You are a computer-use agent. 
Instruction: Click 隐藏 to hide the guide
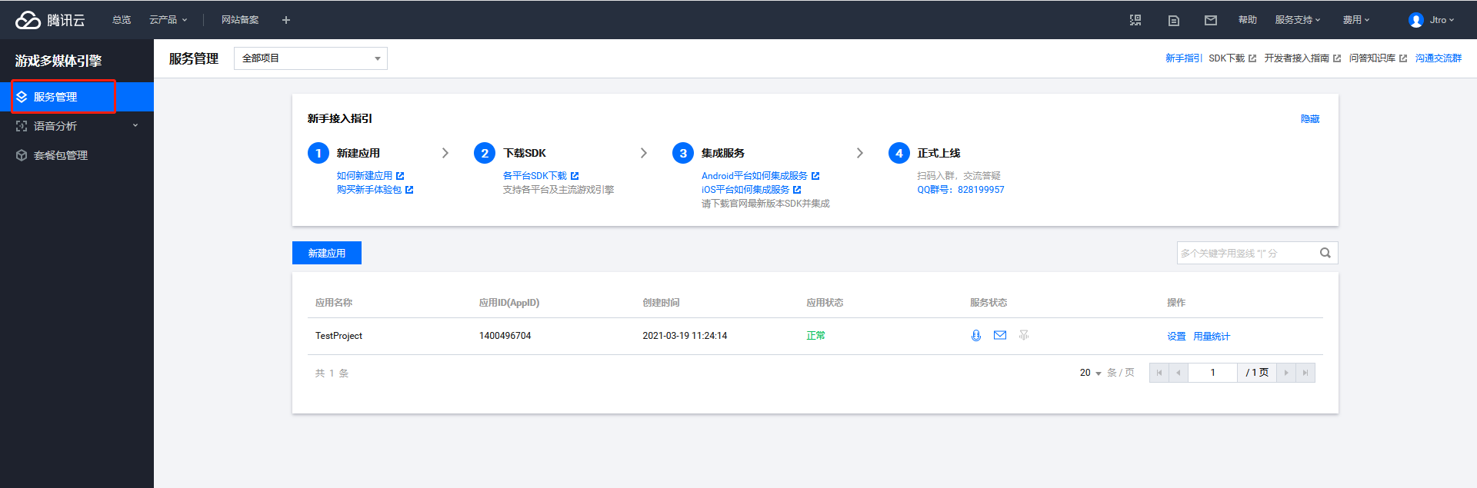pyautogui.click(x=1309, y=119)
